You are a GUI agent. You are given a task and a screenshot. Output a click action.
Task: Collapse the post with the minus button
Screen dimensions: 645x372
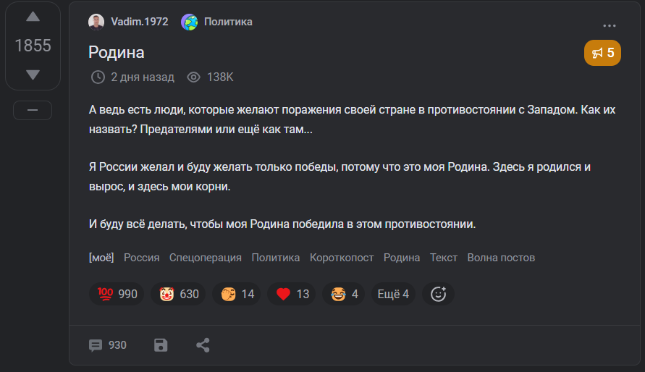[33, 110]
